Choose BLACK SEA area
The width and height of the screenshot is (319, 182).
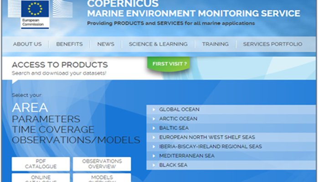click(x=231, y=165)
